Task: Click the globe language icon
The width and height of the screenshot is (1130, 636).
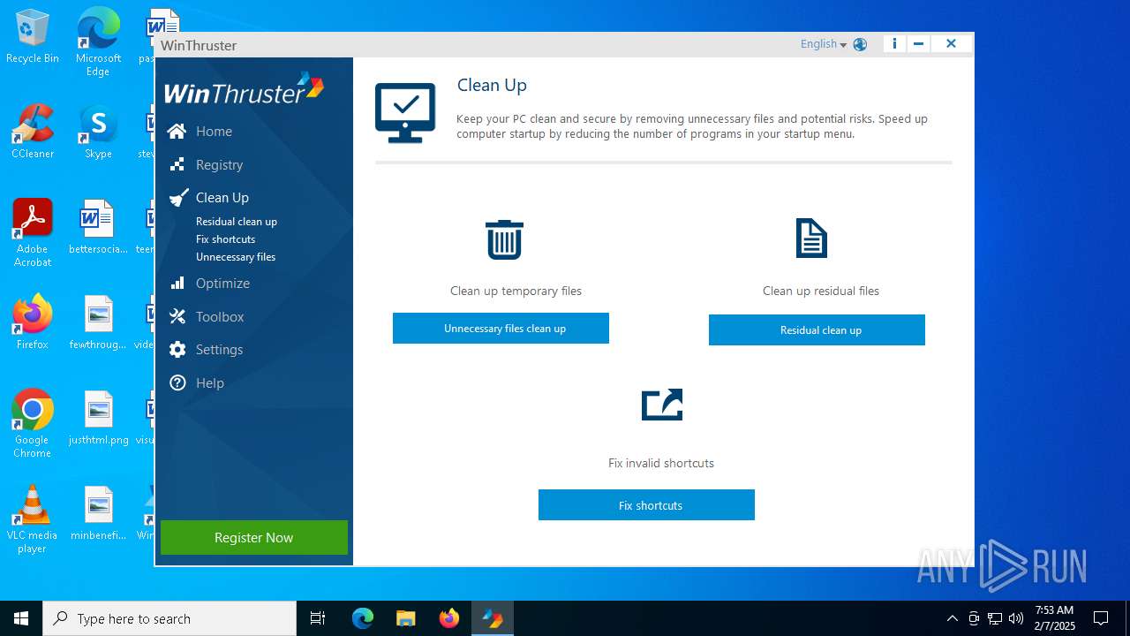Action: [x=860, y=44]
